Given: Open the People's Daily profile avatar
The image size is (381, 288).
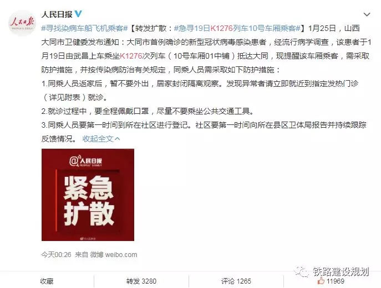Looking at the screenshot, I should pyautogui.click(x=22, y=23).
